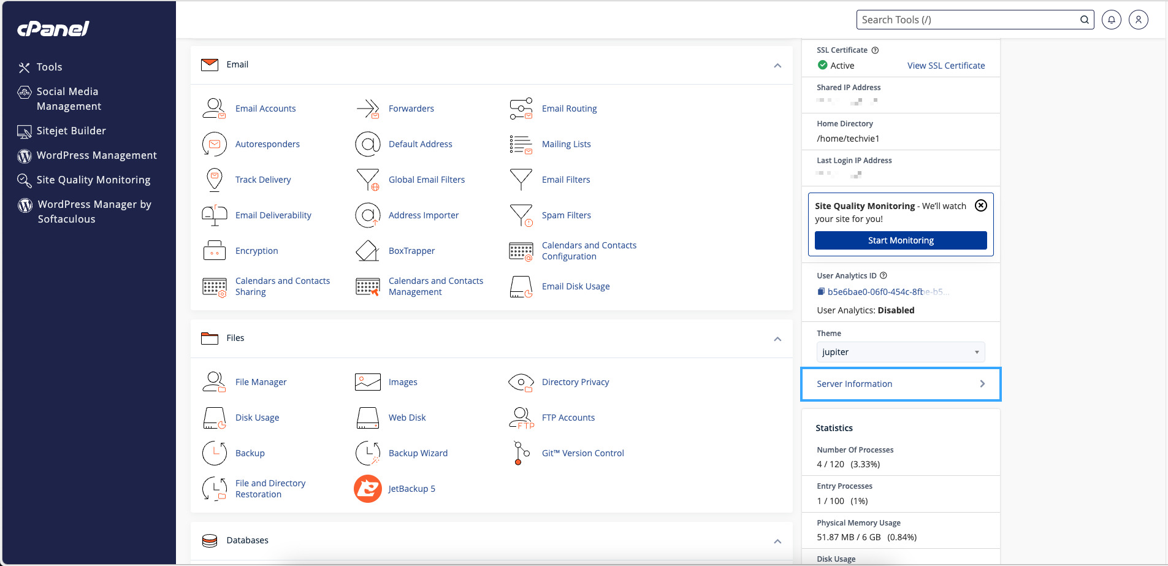Screen dimensions: 1168x566
Task: Open the Track Delivery tool
Action: [x=263, y=179]
